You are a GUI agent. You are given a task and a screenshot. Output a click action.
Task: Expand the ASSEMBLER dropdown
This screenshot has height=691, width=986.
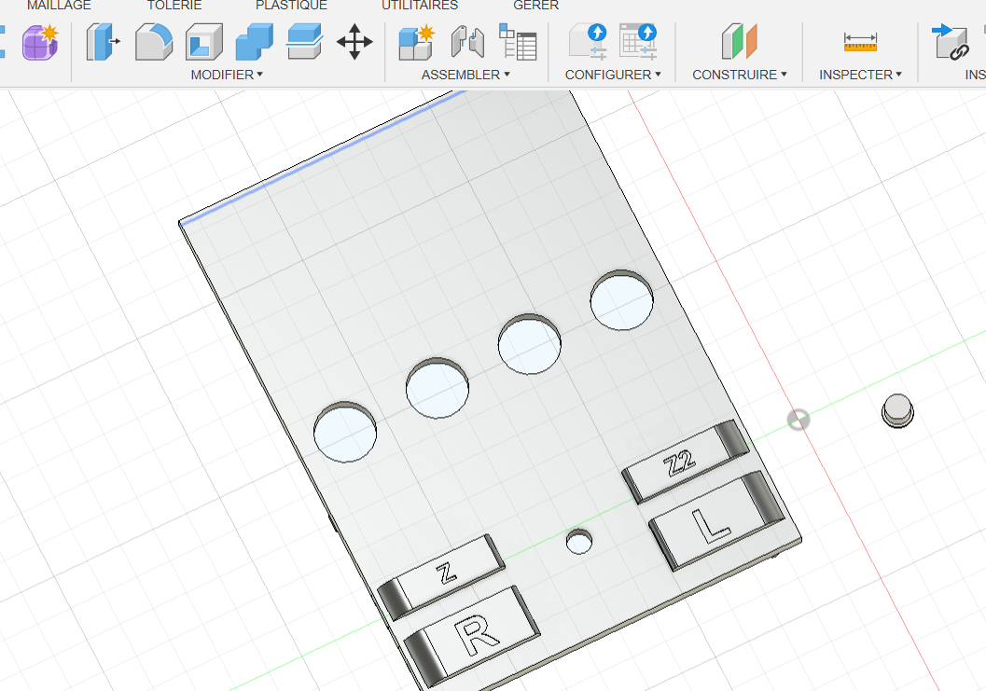(466, 75)
